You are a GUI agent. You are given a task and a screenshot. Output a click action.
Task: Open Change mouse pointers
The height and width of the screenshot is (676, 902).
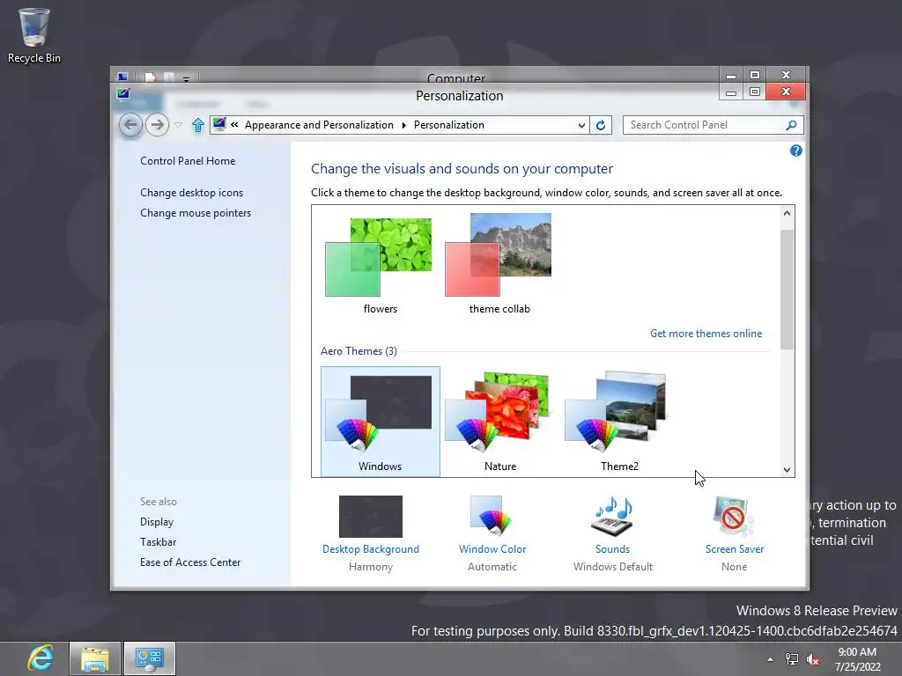point(196,213)
